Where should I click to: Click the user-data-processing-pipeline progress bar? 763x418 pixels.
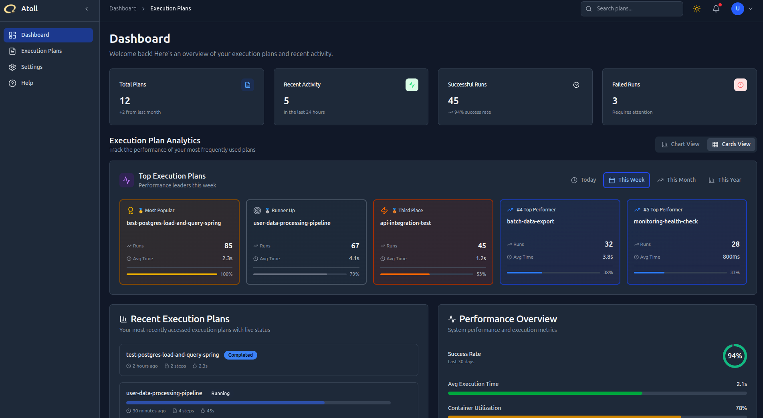pos(258,403)
